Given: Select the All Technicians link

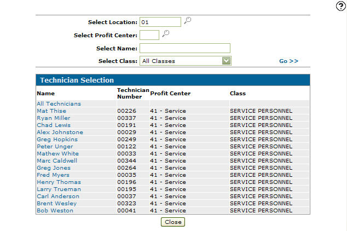Looking at the screenshot, I should (59, 104).
